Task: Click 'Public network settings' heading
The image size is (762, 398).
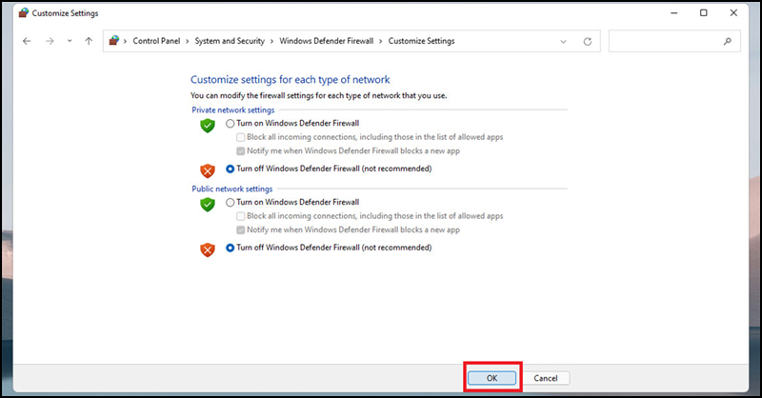Action: (x=232, y=189)
